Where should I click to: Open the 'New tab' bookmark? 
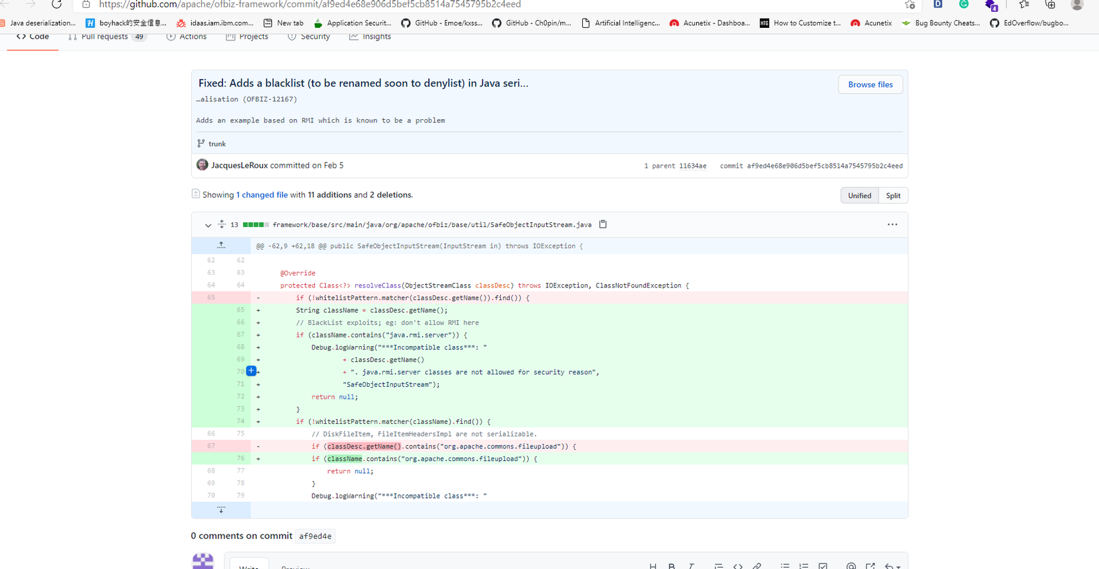point(284,23)
